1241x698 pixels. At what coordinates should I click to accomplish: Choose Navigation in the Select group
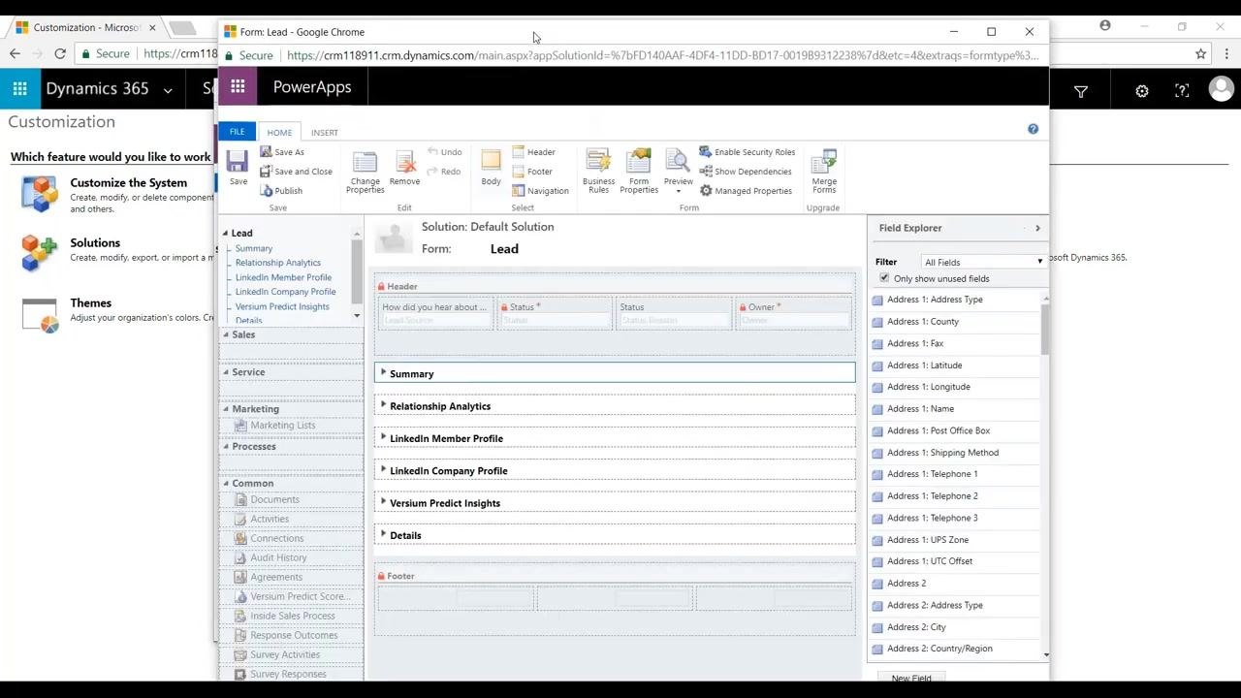tap(541, 191)
